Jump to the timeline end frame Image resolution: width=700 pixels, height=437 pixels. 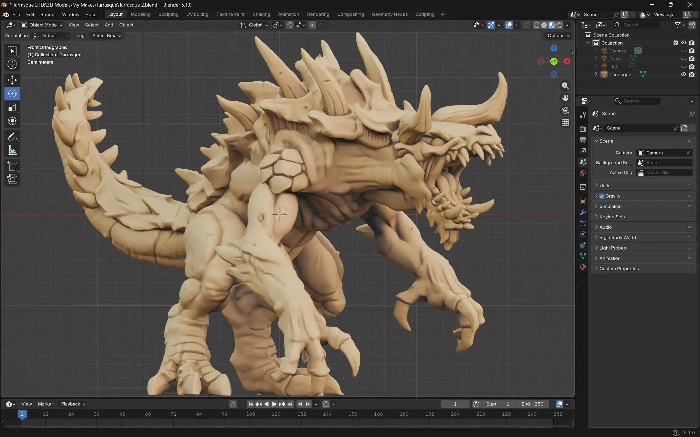pyautogui.click(x=291, y=404)
